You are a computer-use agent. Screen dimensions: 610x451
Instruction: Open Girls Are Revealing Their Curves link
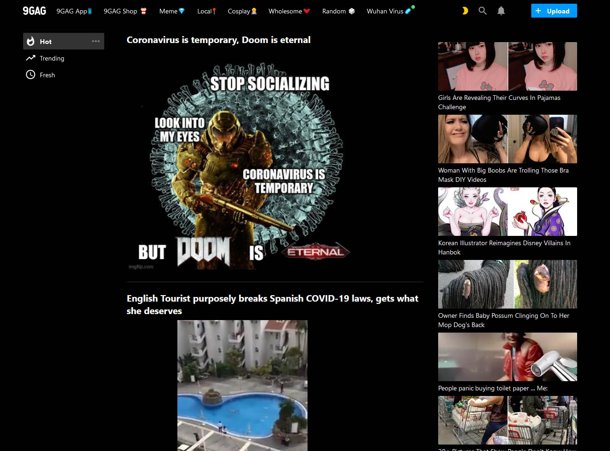point(499,102)
